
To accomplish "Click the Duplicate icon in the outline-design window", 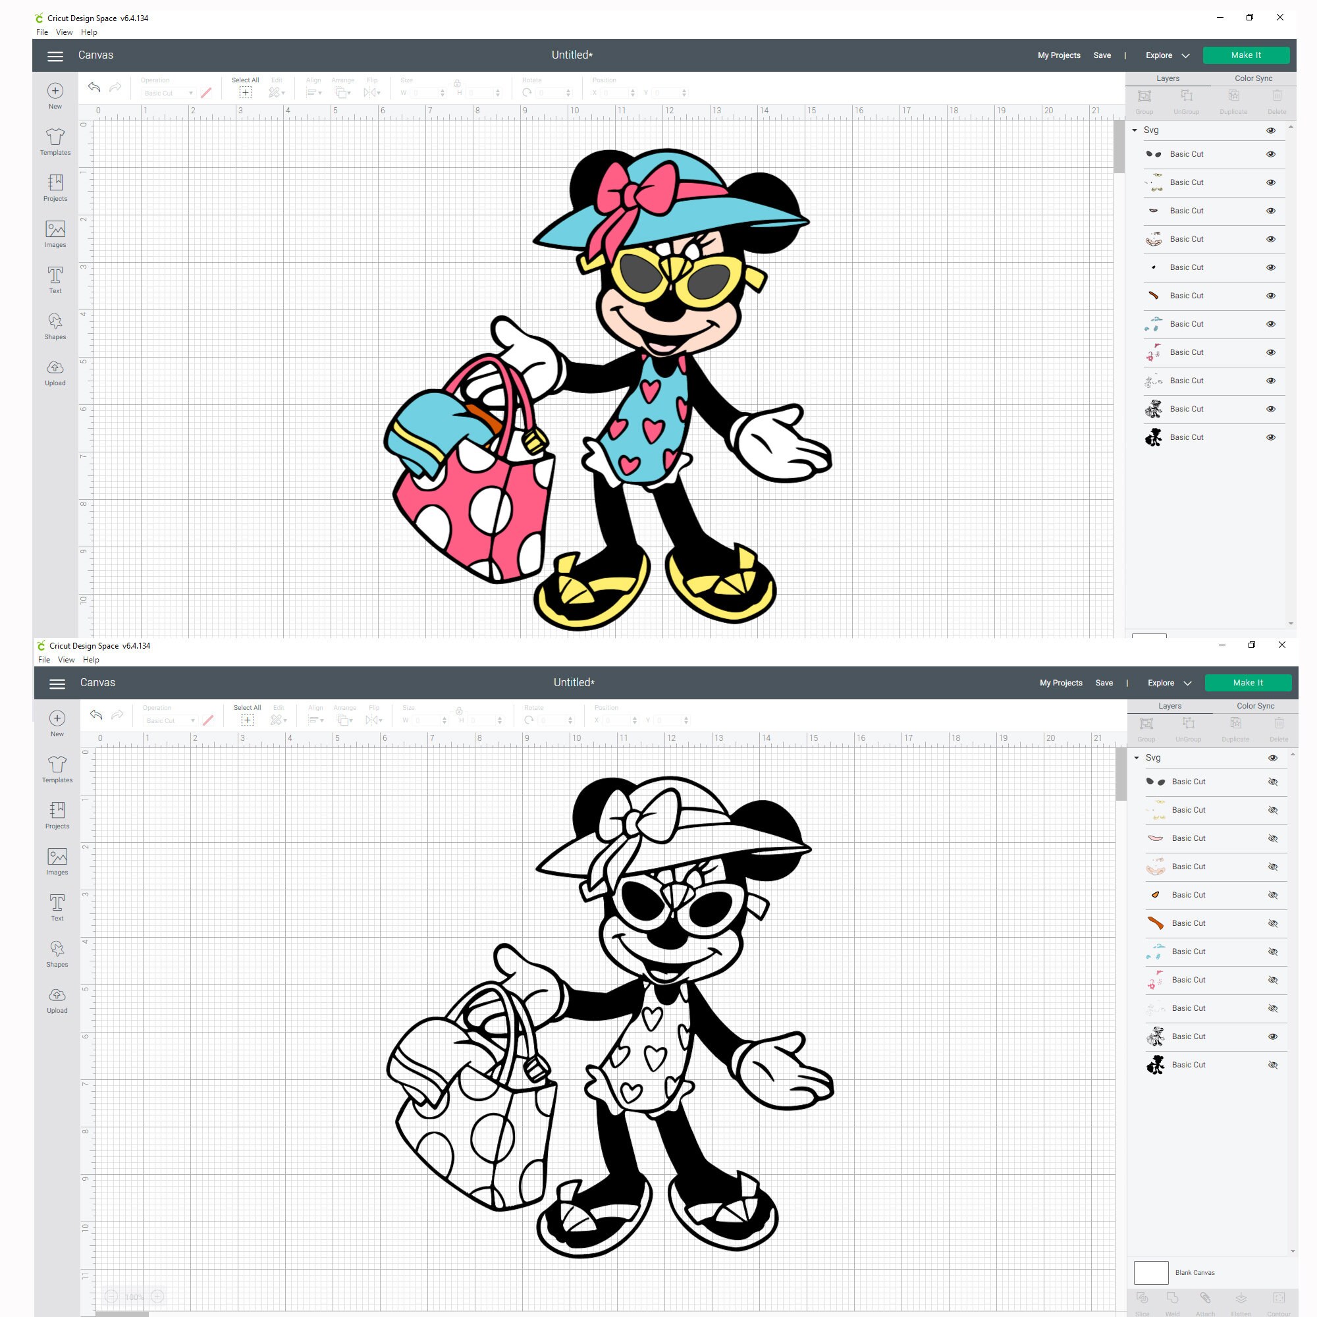I will point(1236,723).
